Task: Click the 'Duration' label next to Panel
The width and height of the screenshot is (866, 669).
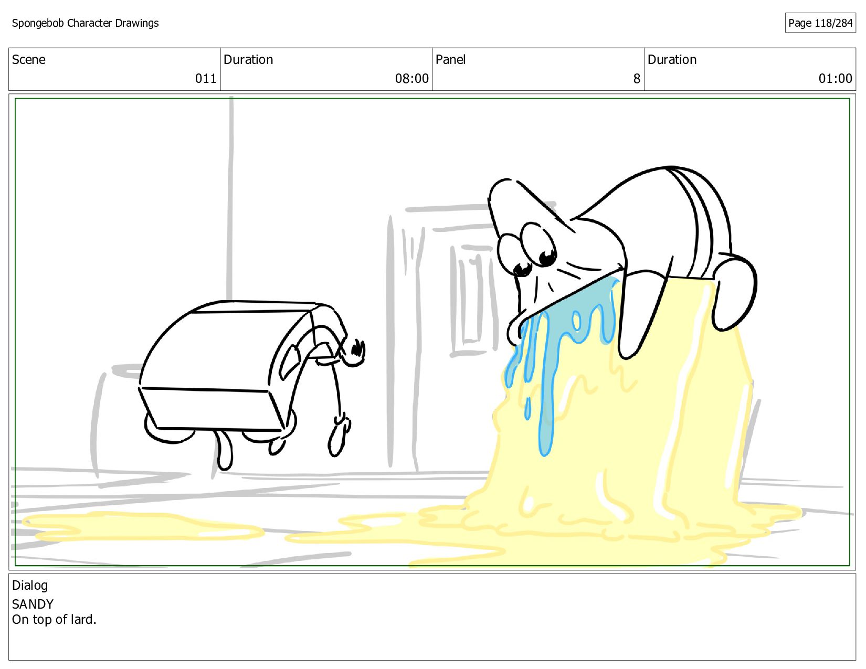Action: [672, 60]
